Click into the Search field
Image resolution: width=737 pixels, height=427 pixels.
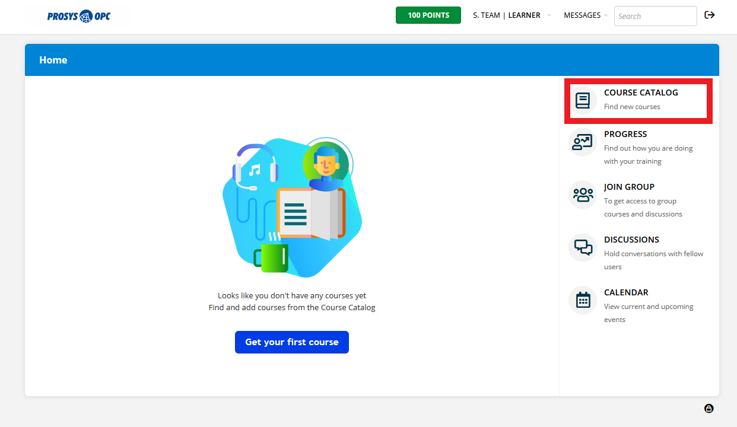pyautogui.click(x=655, y=16)
